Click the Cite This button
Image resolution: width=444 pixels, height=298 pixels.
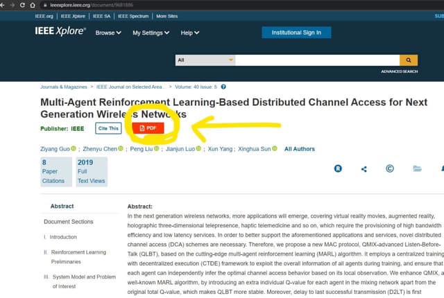coord(109,128)
